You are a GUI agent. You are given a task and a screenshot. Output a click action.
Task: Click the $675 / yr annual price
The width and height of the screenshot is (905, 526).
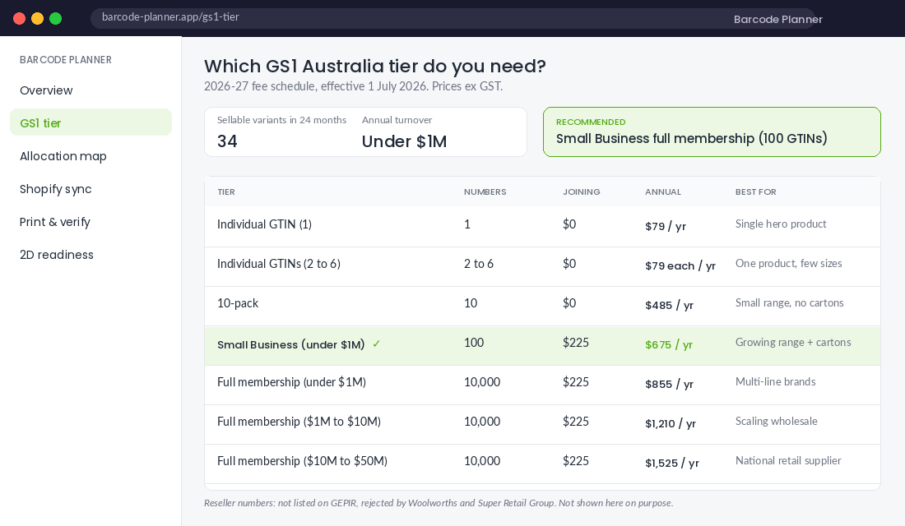pyautogui.click(x=669, y=345)
